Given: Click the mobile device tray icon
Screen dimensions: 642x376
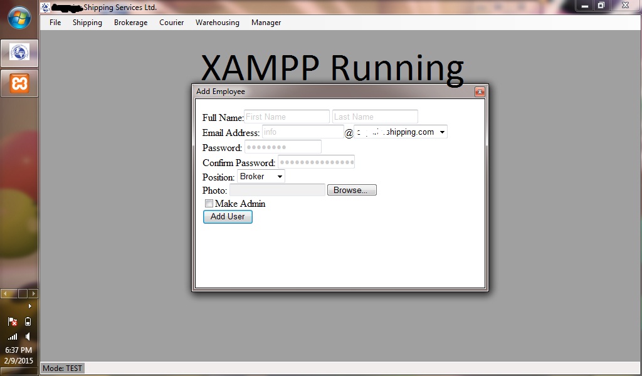Looking at the screenshot, I should [28, 321].
